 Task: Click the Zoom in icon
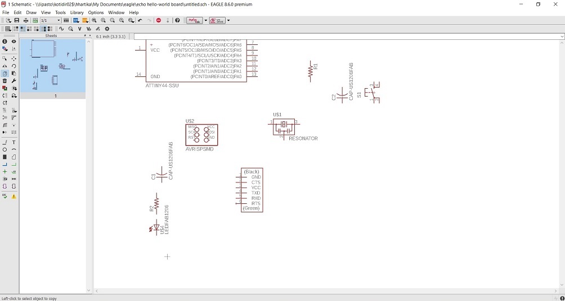point(103,21)
